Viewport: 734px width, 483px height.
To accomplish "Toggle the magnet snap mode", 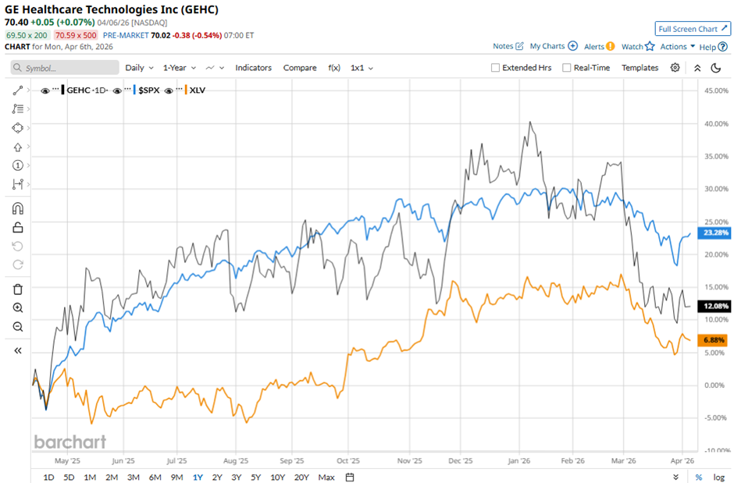I will click(x=17, y=208).
